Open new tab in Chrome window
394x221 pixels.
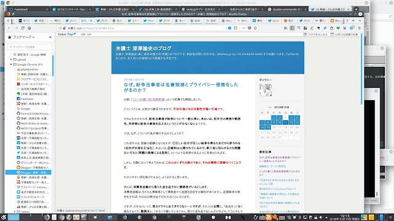356,9
